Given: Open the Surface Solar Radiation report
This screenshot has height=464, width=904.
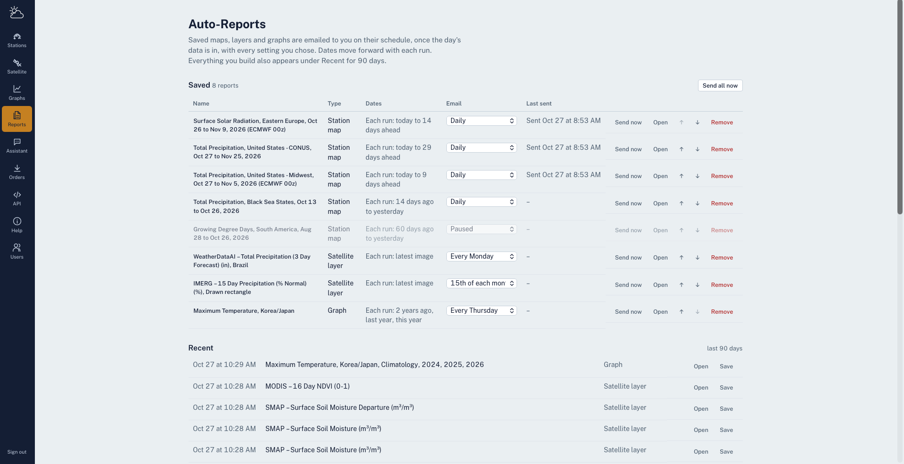Looking at the screenshot, I should coord(660,122).
